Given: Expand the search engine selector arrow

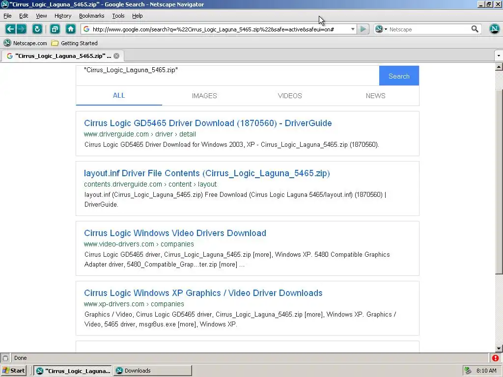Looking at the screenshot, I should 386,29.
